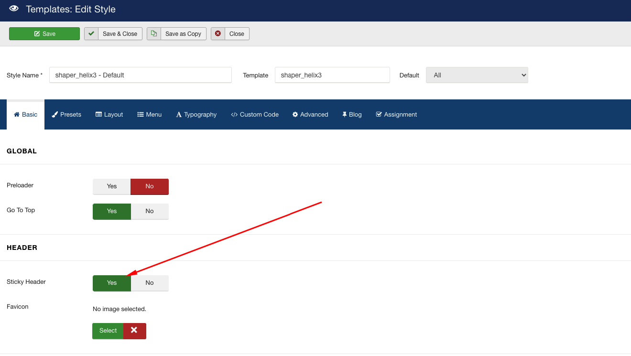This screenshot has width=631, height=356.
Task: Open the Menu settings tab
Action: click(150, 115)
